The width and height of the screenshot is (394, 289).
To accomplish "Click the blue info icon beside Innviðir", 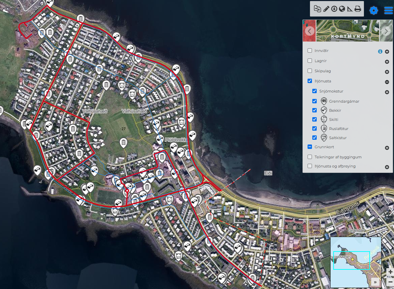I will [x=380, y=51].
